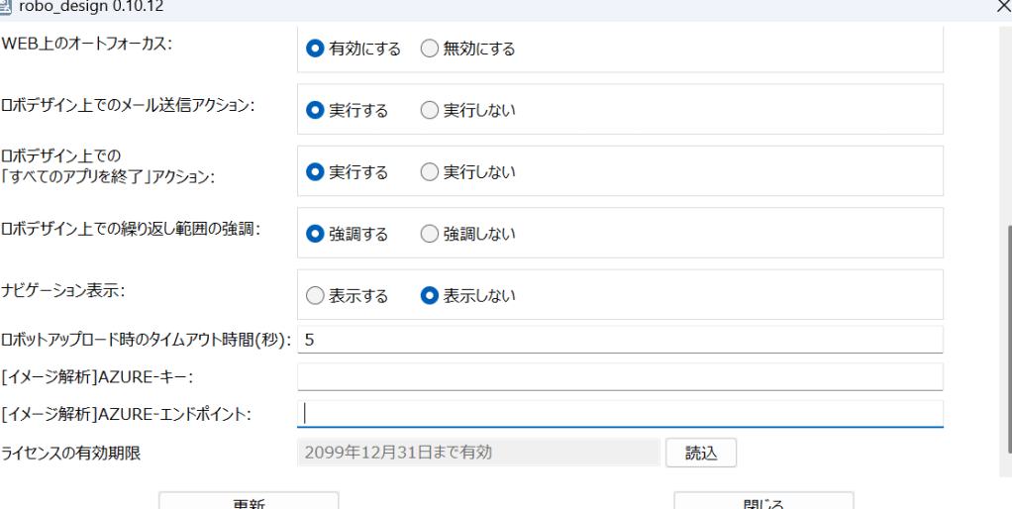Close the robo_design settings window
This screenshot has width=1012, height=509.
tap(1002, 6)
